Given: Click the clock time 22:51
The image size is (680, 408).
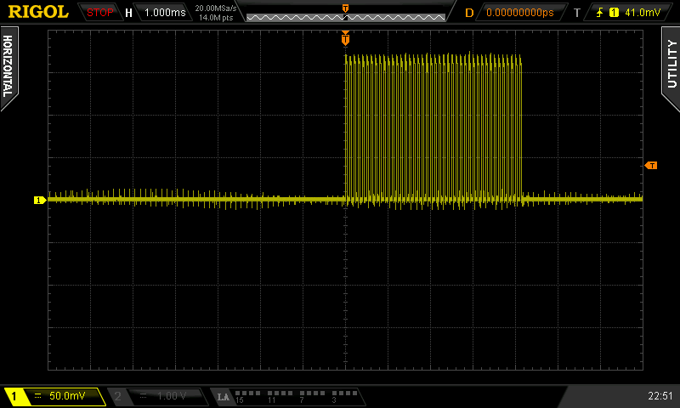Looking at the screenshot, I should [x=660, y=395].
